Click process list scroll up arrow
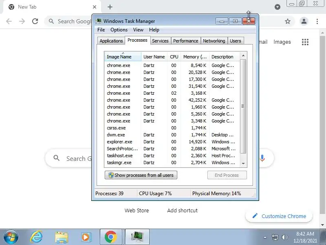The height and width of the screenshot is (245, 326). (x=243, y=56)
